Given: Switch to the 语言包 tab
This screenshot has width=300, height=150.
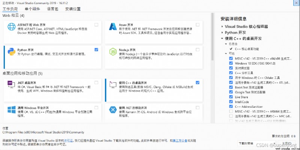Looking at the screenshot, I should [52, 9].
